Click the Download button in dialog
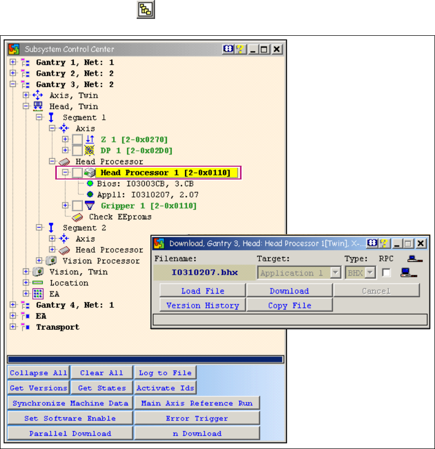 290,290
